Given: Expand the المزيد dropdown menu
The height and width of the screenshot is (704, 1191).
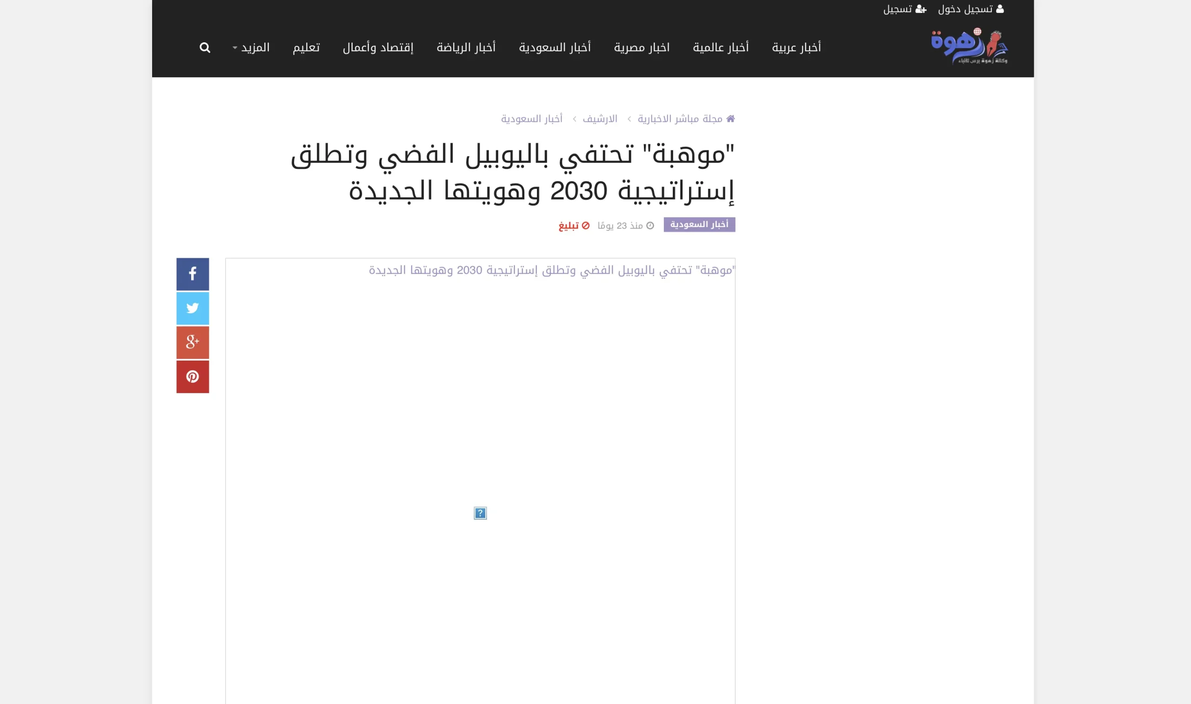Looking at the screenshot, I should click(251, 47).
